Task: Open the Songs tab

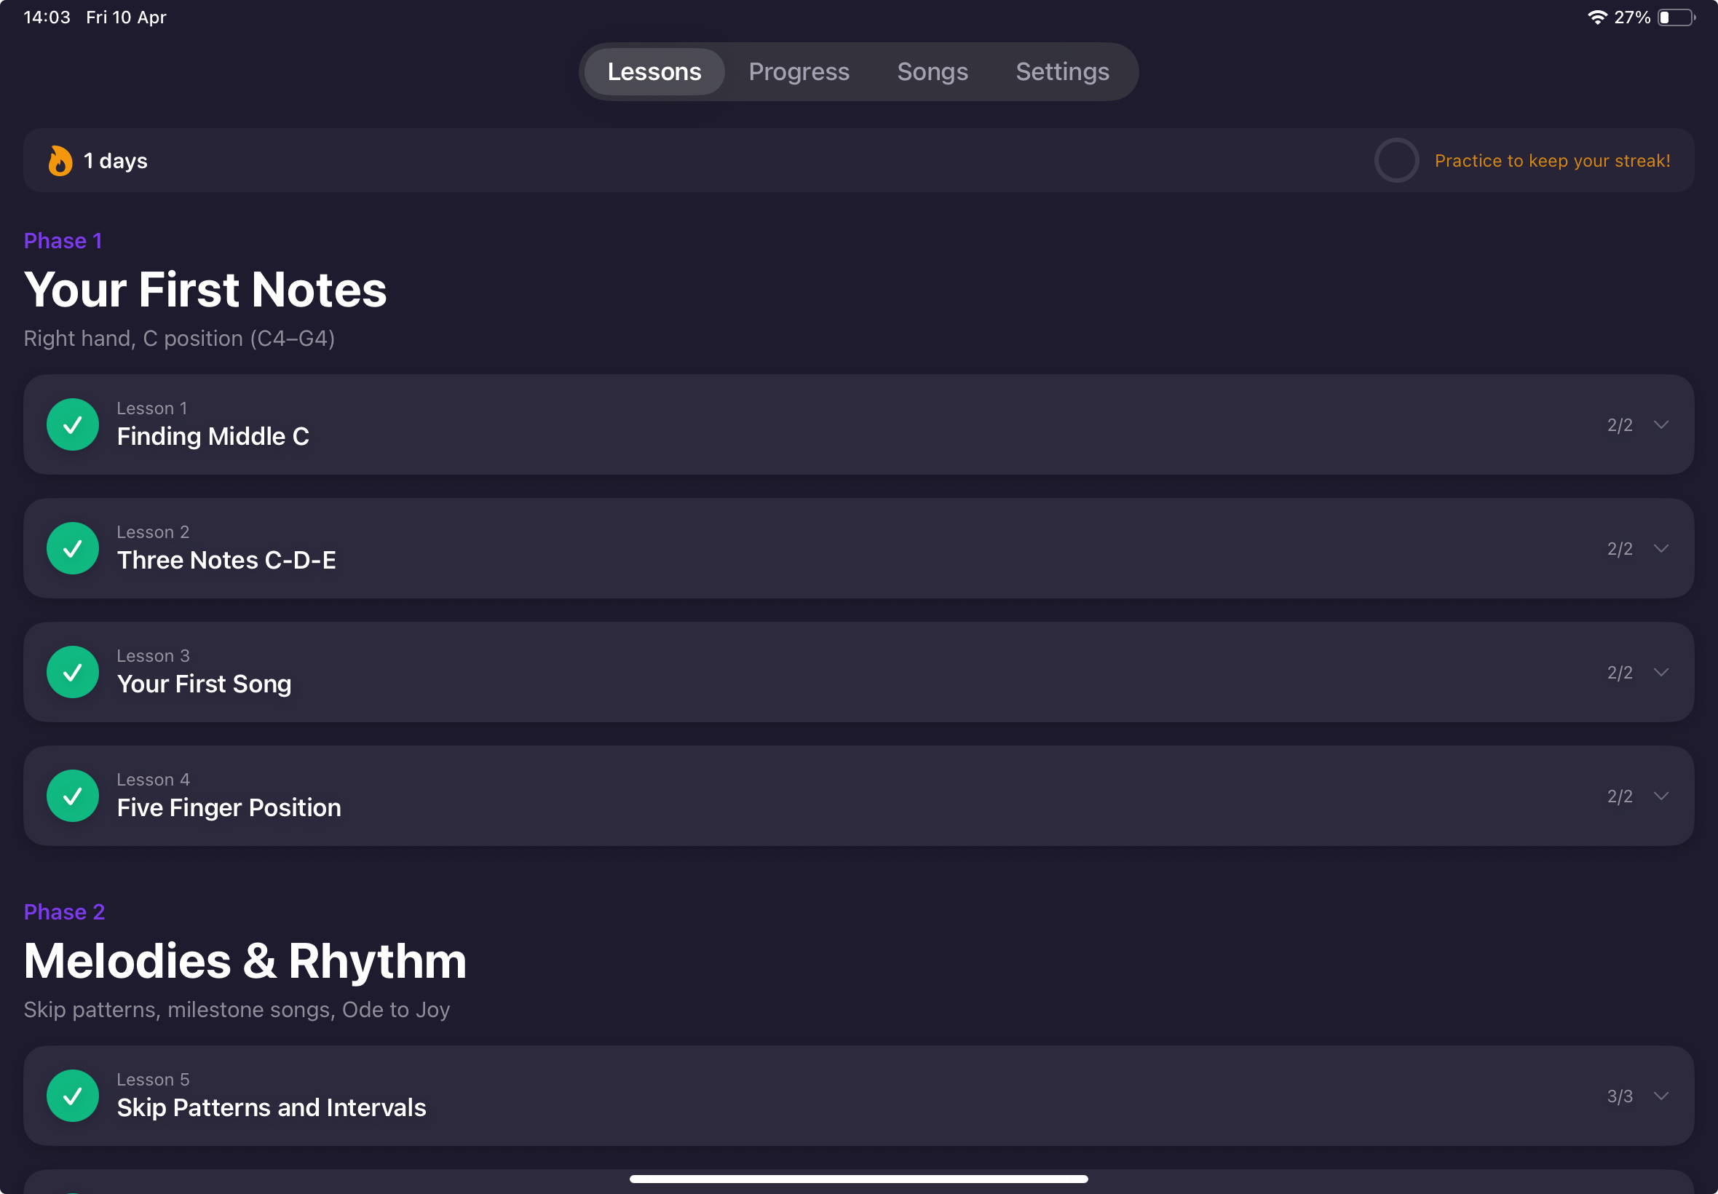Action: 932,72
